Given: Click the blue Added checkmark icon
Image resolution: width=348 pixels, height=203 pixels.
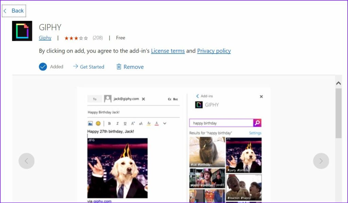Looking at the screenshot, I should click(x=43, y=67).
